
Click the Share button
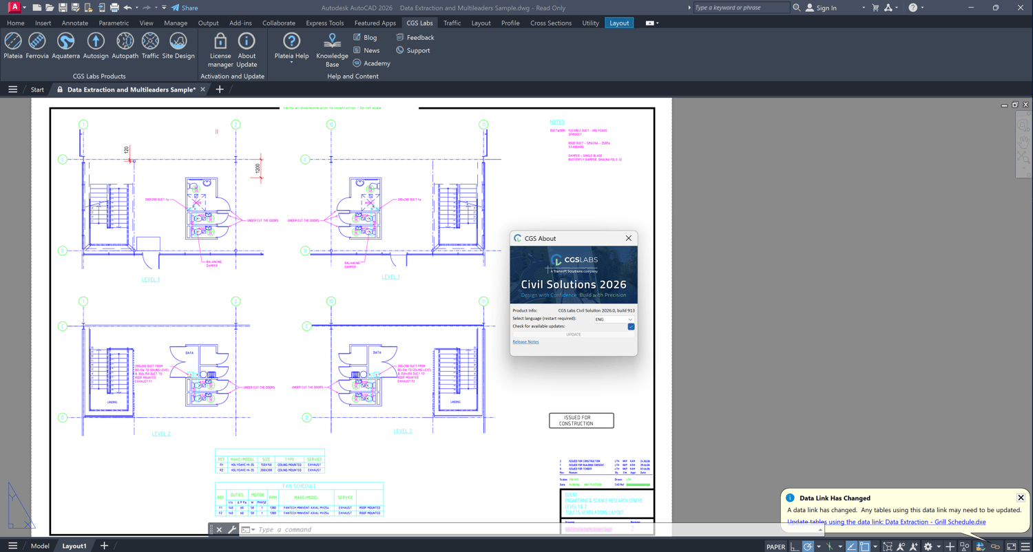coord(185,8)
